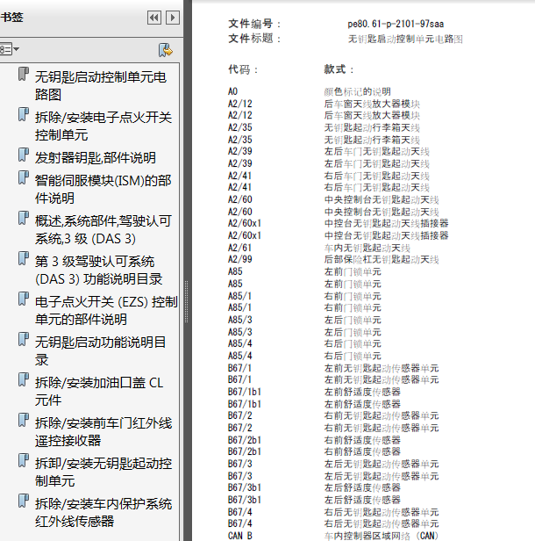
Task: Open the bookmark options dropdown menu
Action: [x=10, y=49]
